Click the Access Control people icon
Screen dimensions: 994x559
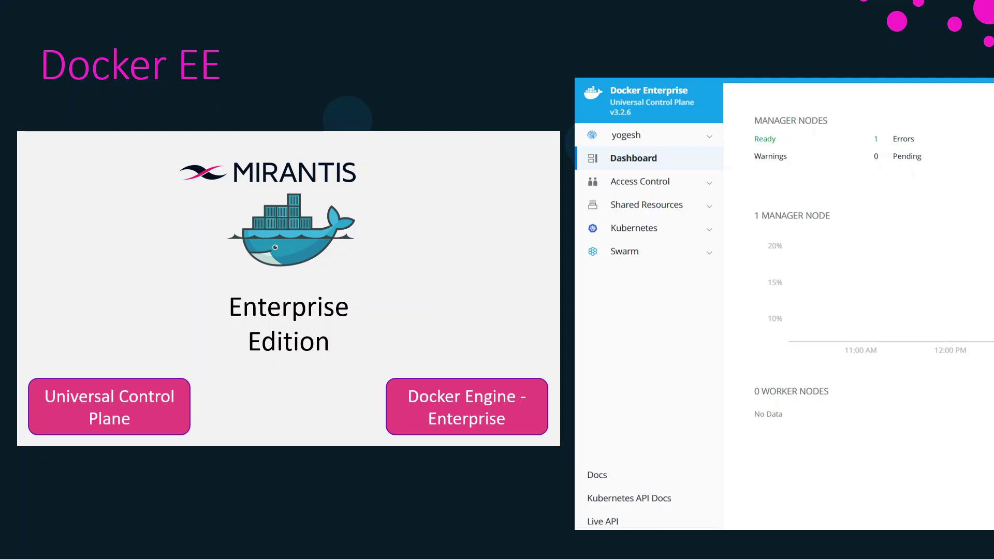coord(593,182)
